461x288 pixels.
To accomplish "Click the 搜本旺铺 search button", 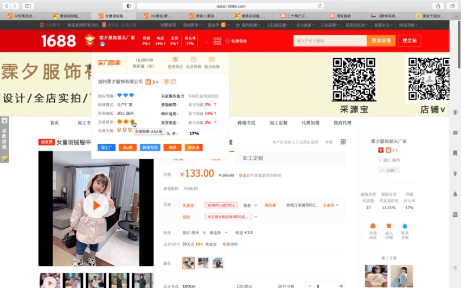I will tap(381, 41).
